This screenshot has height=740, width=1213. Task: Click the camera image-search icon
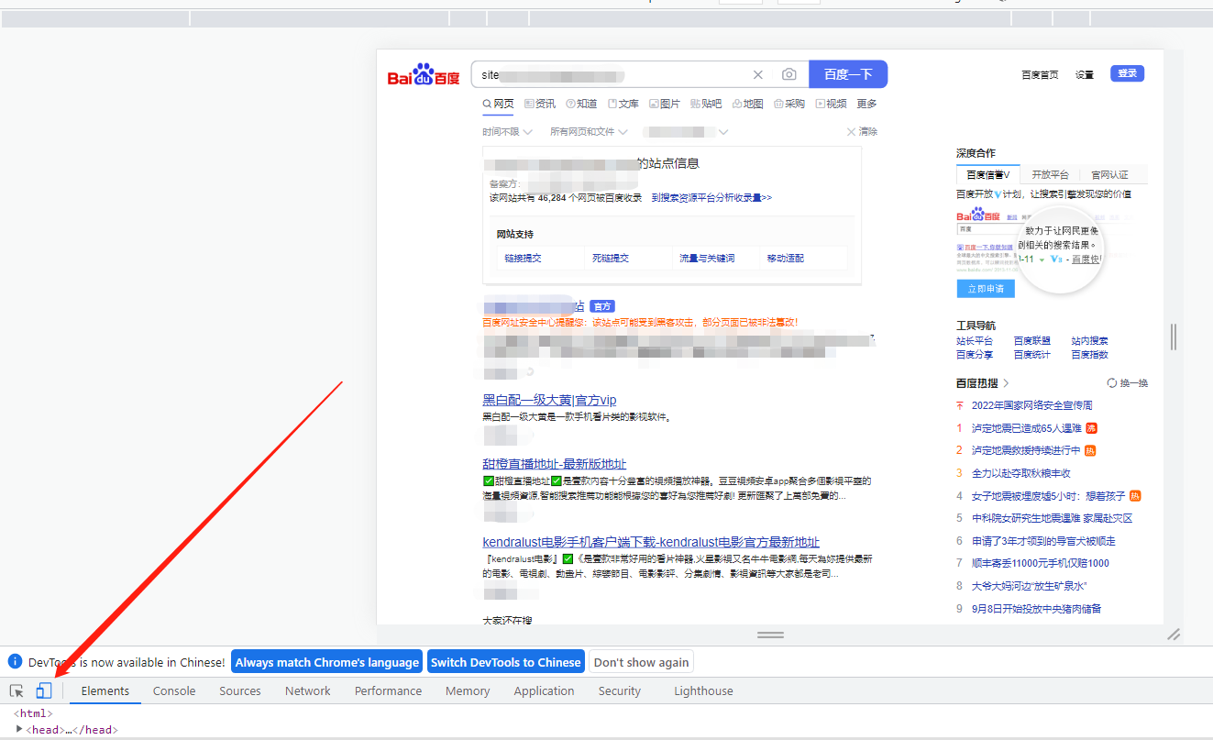tap(788, 75)
